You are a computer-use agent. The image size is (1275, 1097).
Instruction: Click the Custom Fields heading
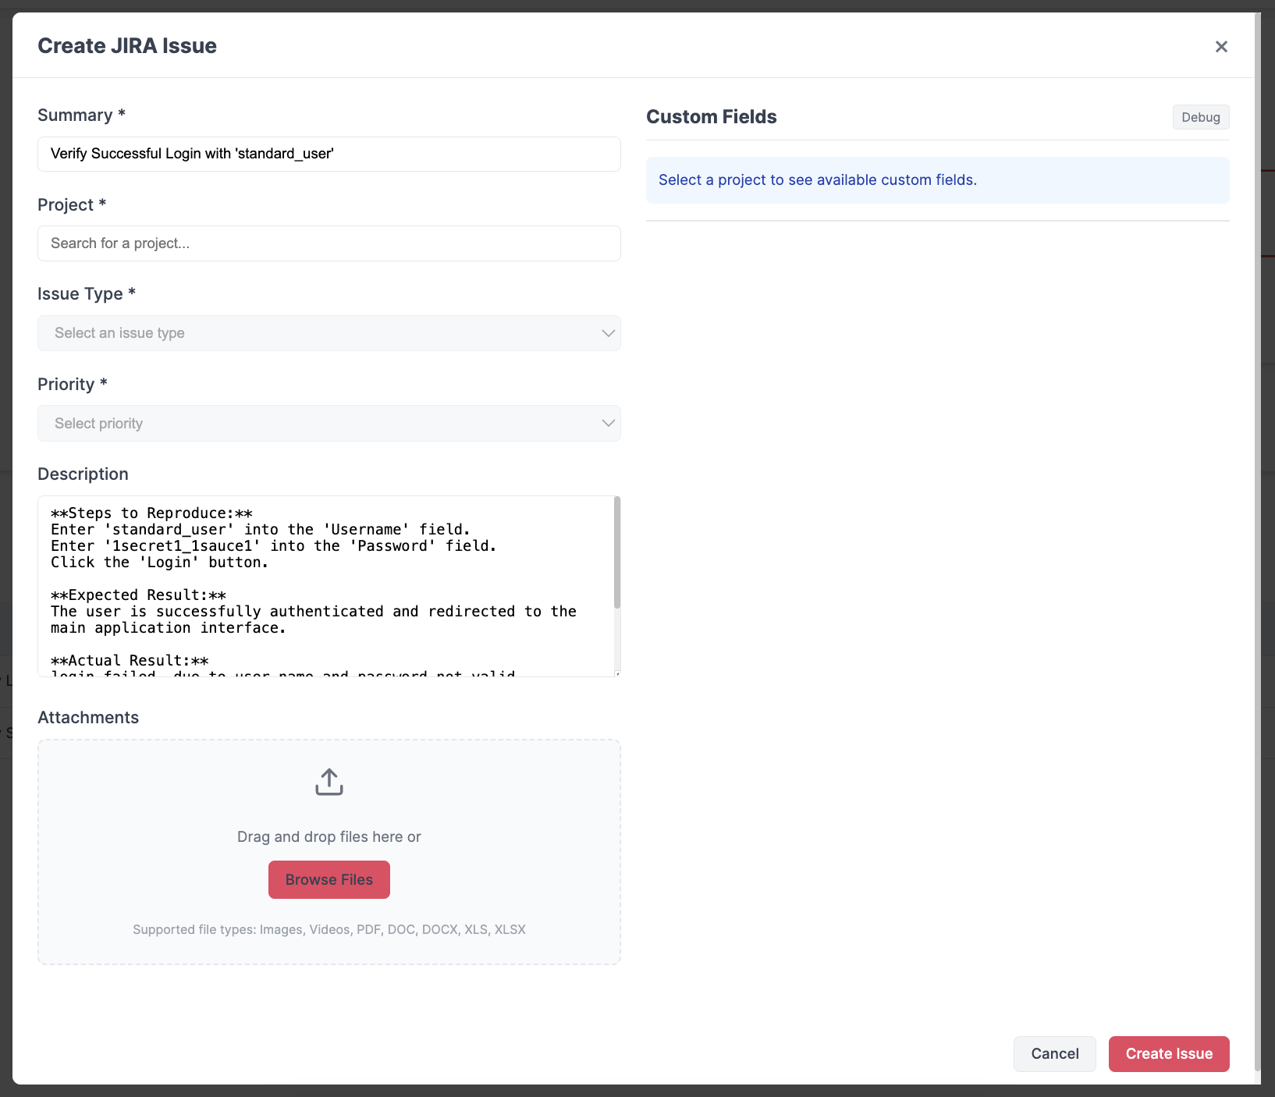click(x=712, y=117)
